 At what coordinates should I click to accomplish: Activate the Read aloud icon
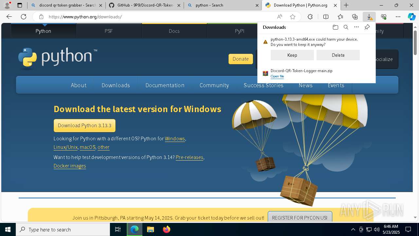(280, 17)
